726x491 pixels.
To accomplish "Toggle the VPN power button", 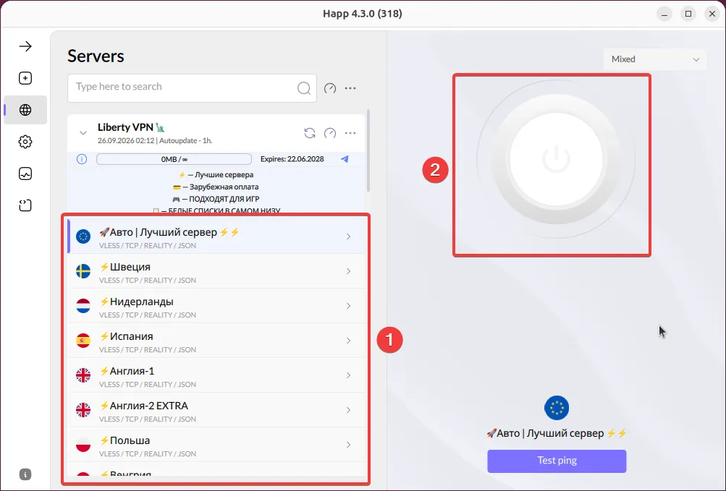I will (x=556, y=159).
